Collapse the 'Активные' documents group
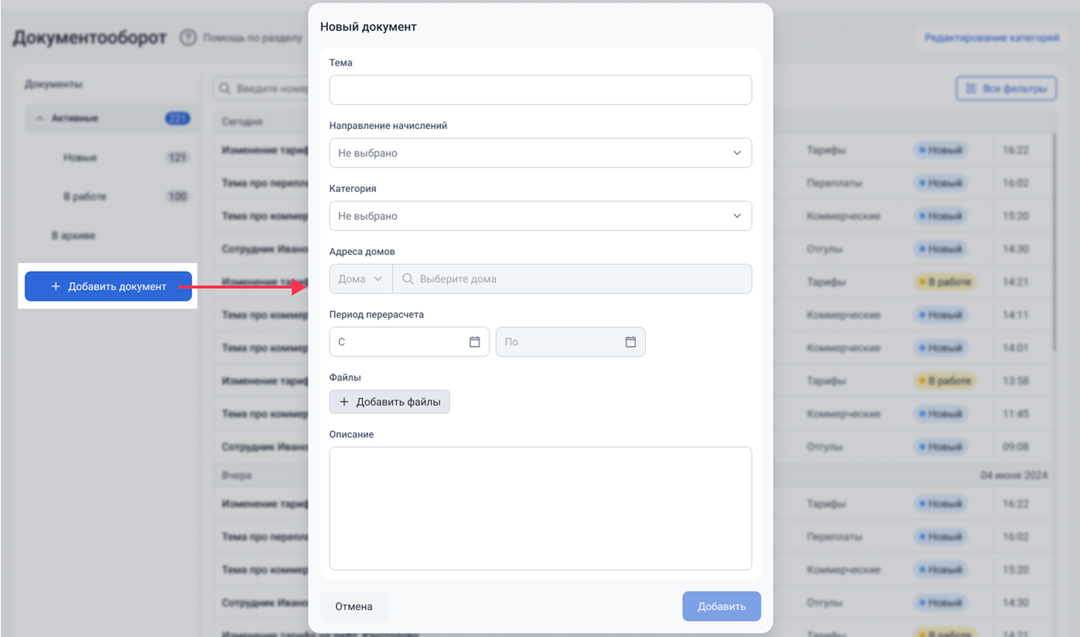The image size is (1080, 637). point(40,118)
